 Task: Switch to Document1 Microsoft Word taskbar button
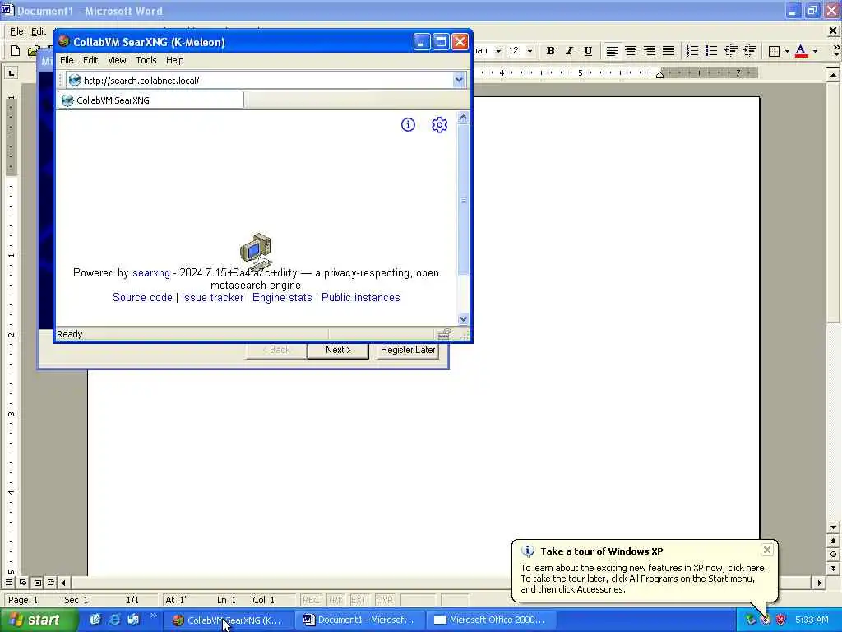coord(359,620)
